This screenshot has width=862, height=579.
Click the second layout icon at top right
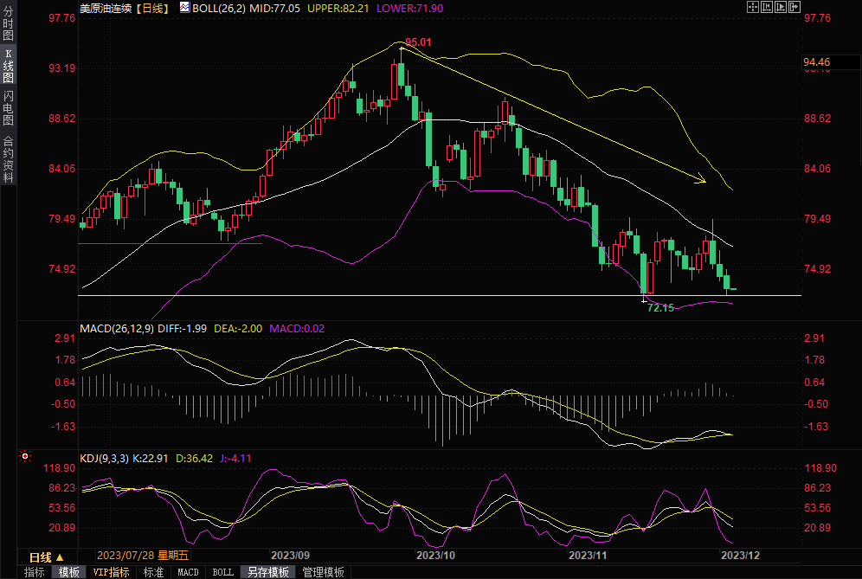766,7
